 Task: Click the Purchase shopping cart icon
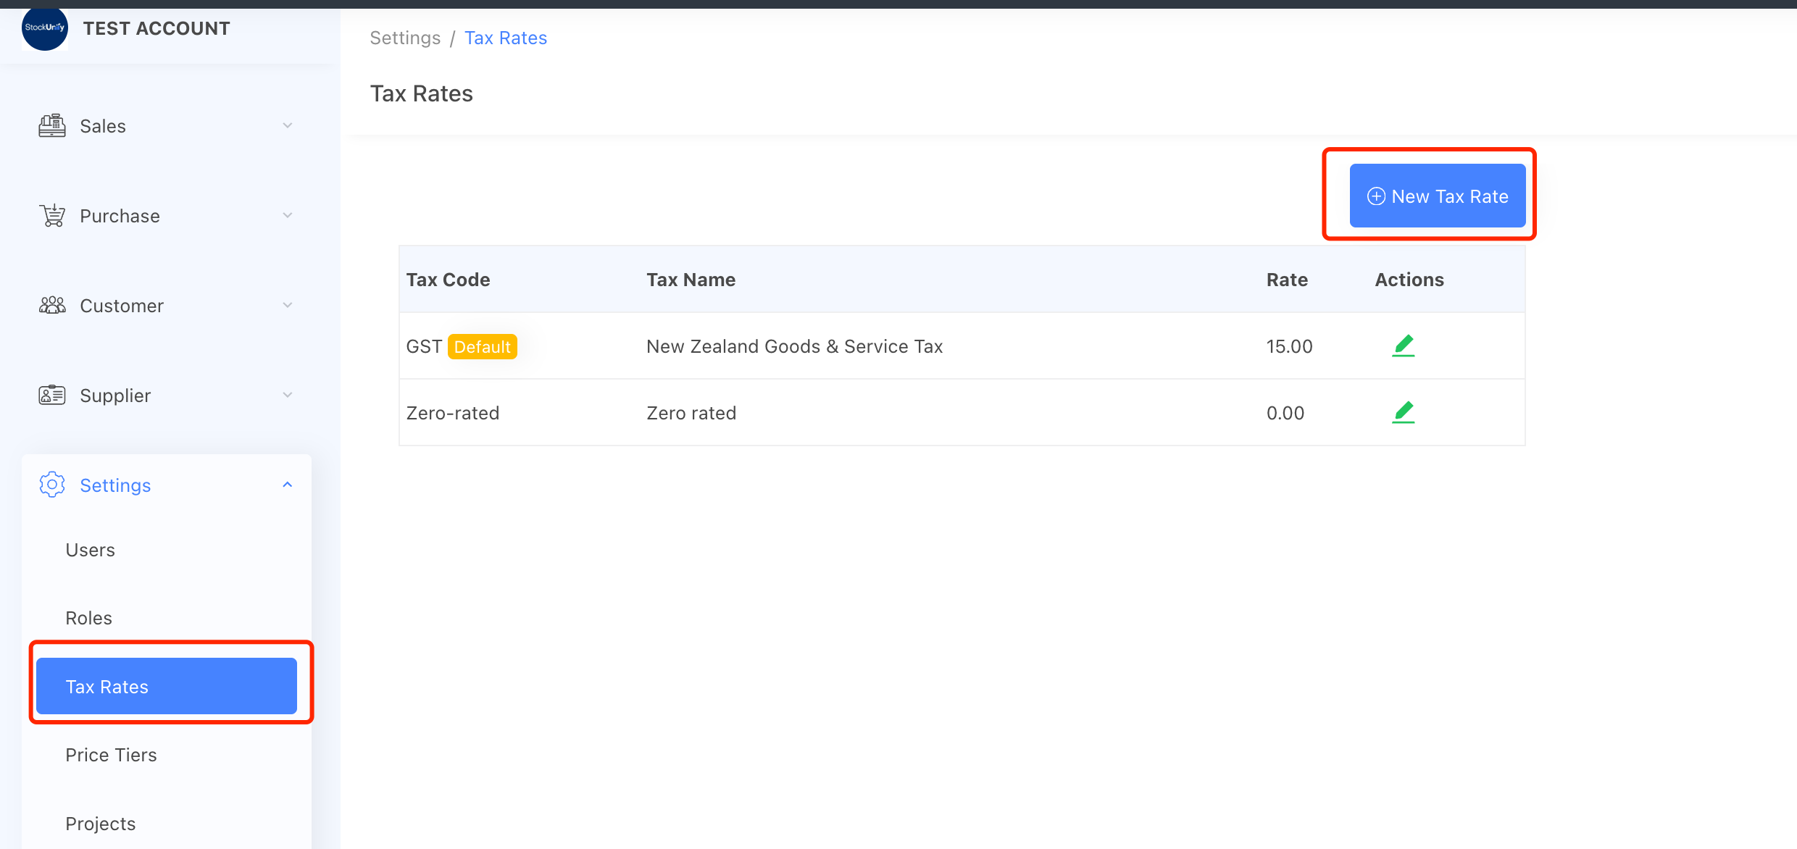point(52,216)
